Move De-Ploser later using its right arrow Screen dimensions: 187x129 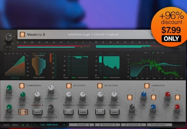point(115,125)
